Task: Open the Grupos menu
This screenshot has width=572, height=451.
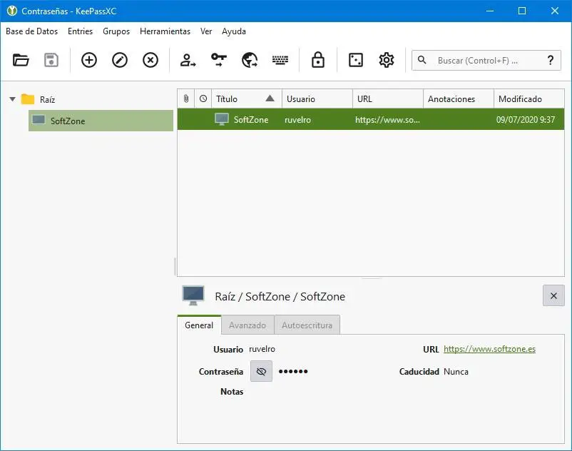Action: click(116, 31)
